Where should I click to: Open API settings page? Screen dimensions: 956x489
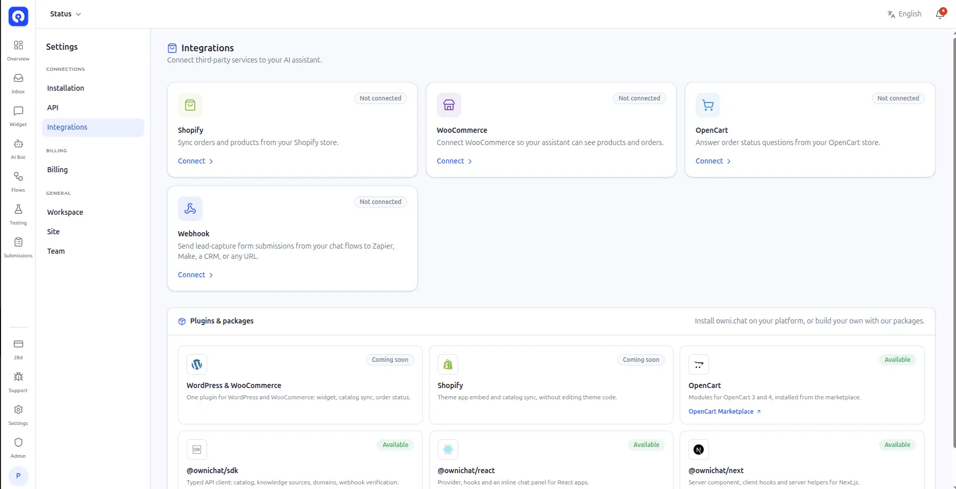(93, 108)
